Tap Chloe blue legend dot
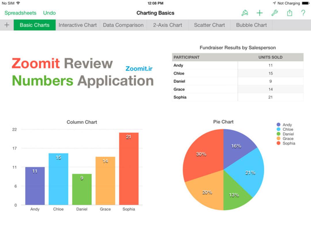This screenshot has width=311, height=233. [x=278, y=129]
